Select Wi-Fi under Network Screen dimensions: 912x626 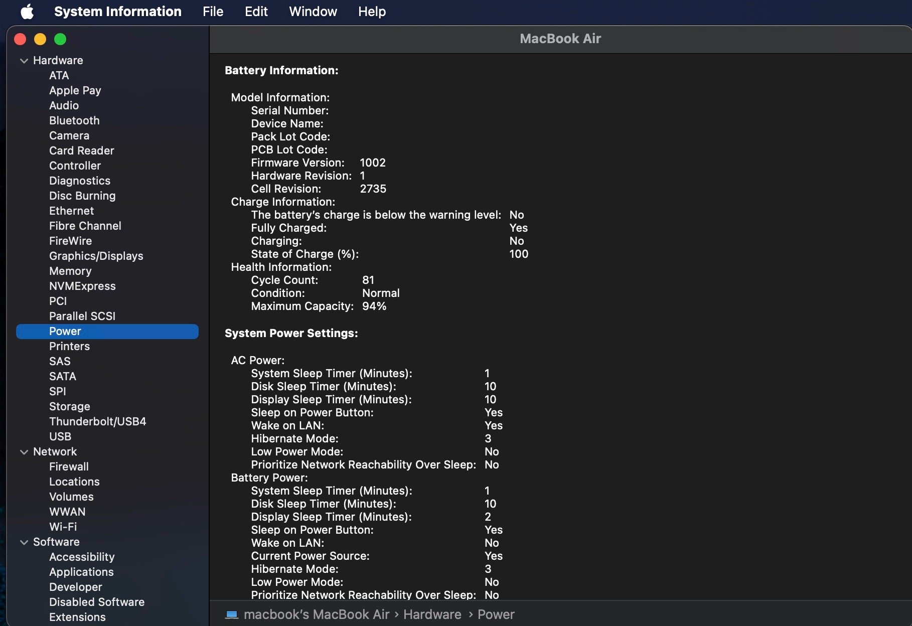[63, 527]
